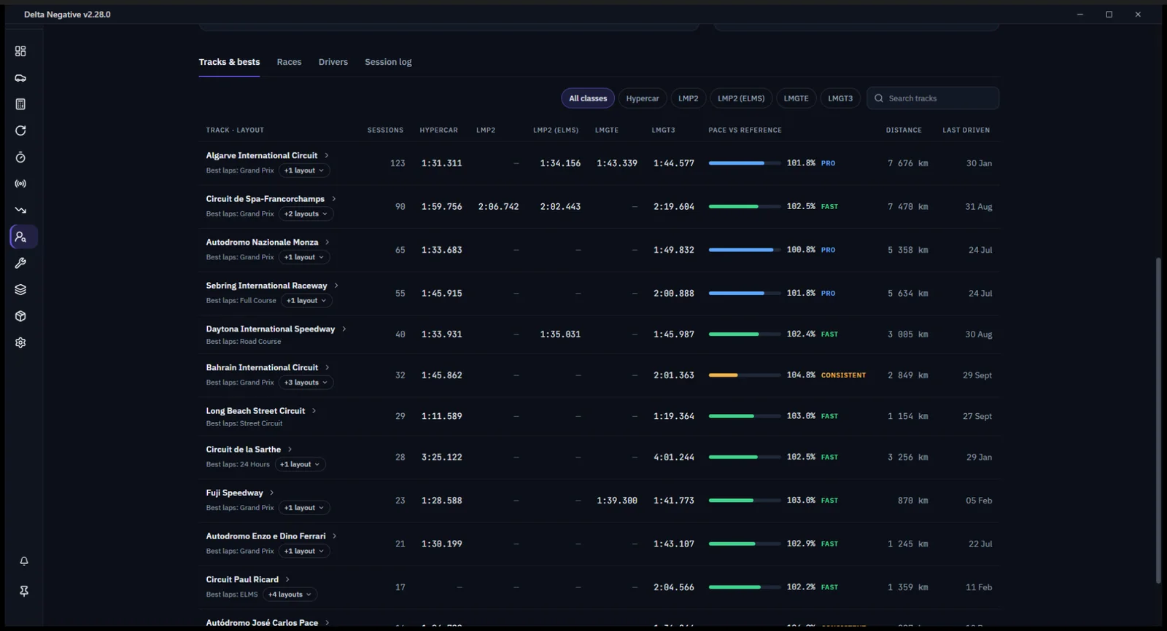Open Circuit Paul Ricard +4 layouts dropdown

(x=290, y=595)
